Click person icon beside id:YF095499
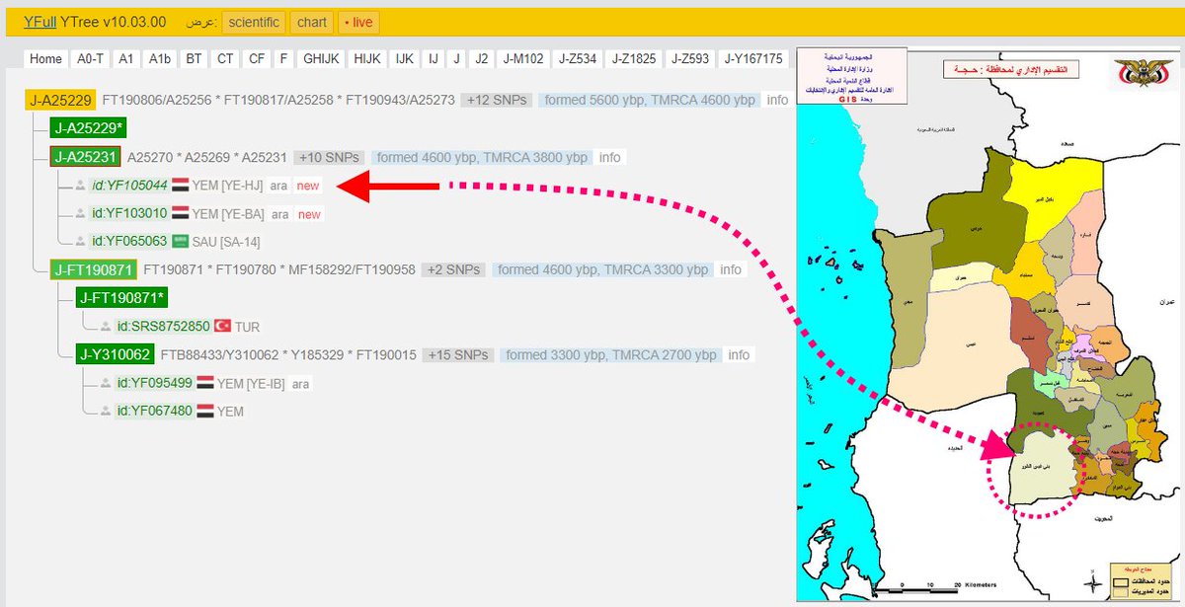Viewport: 1185px width, 607px height. click(x=106, y=383)
